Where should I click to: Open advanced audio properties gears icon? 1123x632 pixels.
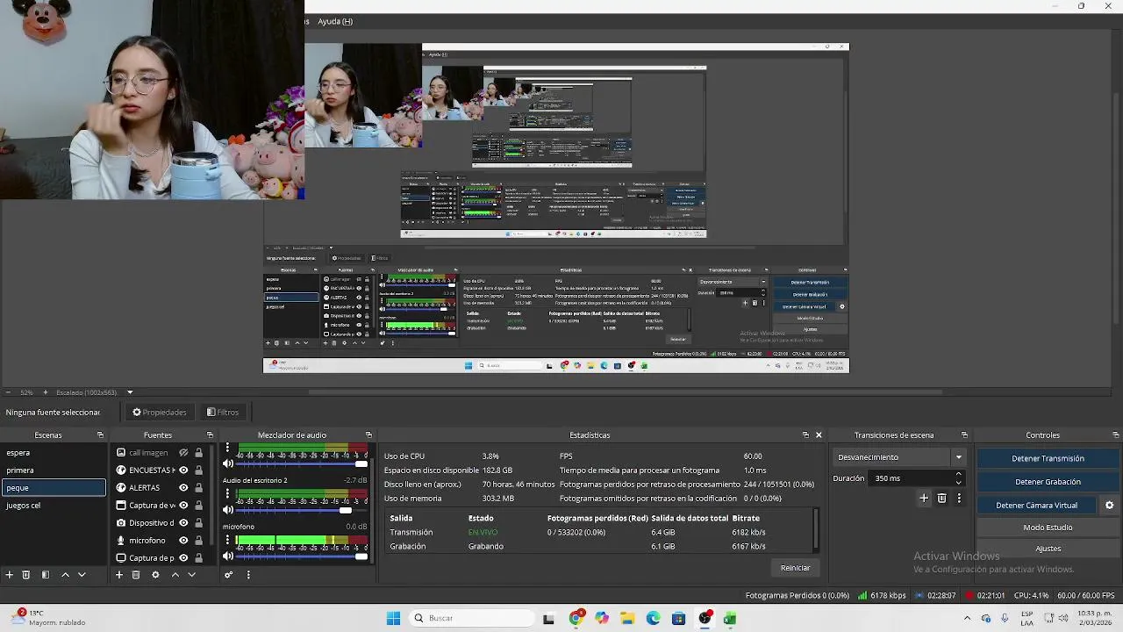[x=229, y=575]
